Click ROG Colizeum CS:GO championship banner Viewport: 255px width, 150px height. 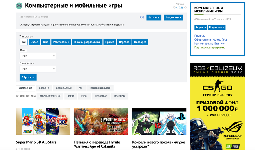218,106
